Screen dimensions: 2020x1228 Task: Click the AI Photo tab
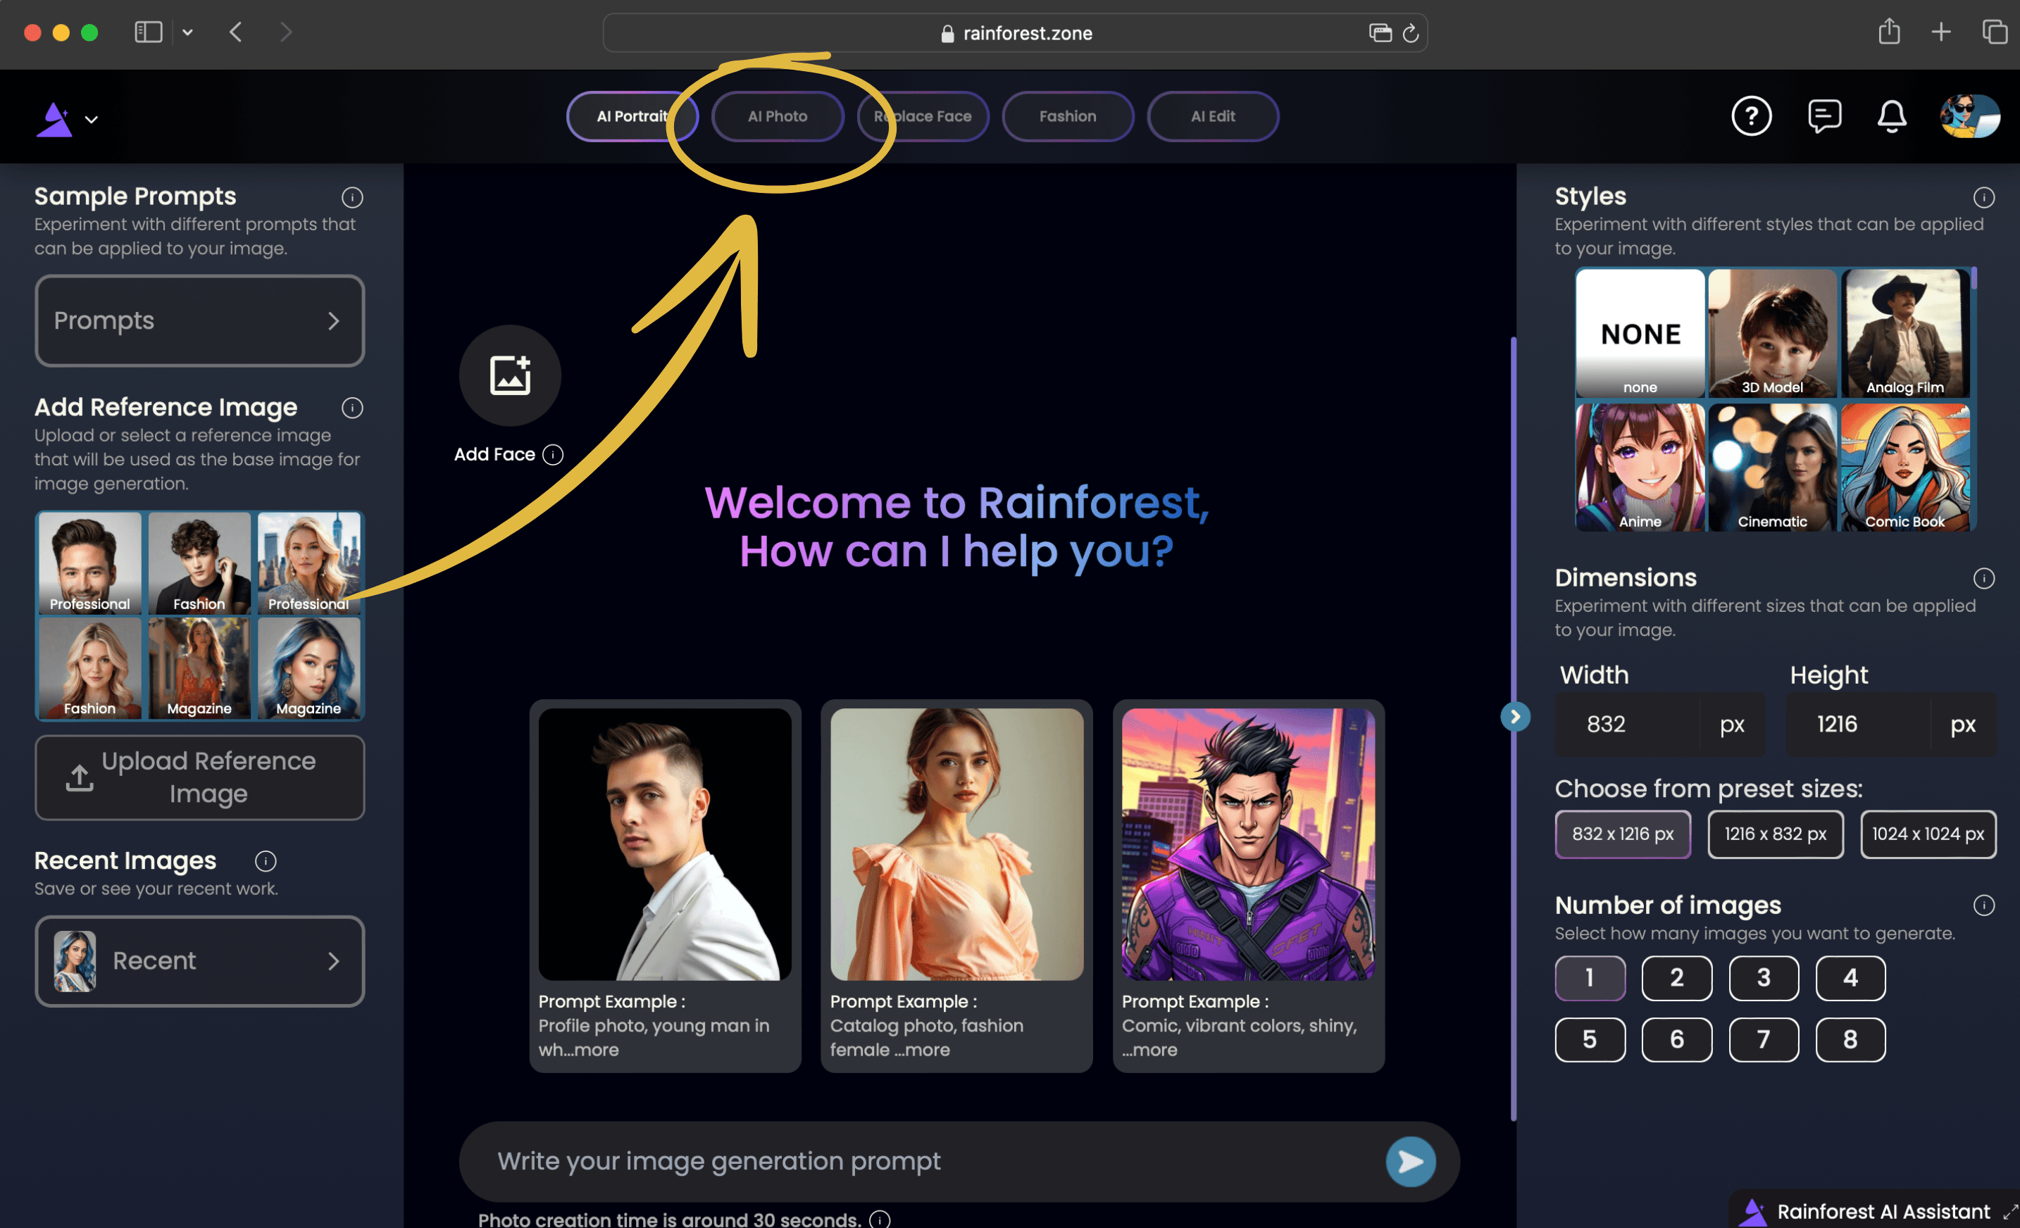coord(778,115)
